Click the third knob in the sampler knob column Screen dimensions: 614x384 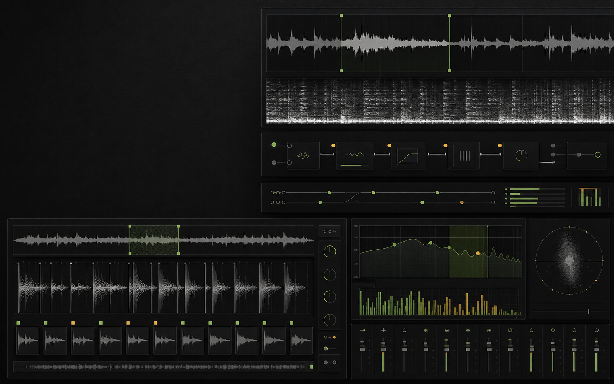tap(329, 297)
